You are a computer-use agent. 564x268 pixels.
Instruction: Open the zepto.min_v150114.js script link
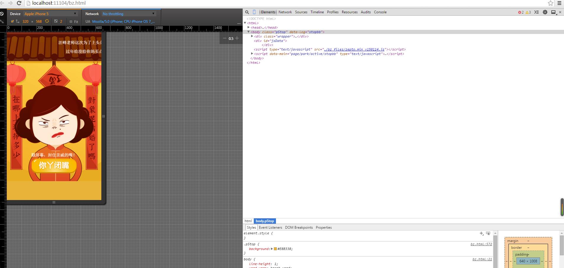click(354, 49)
